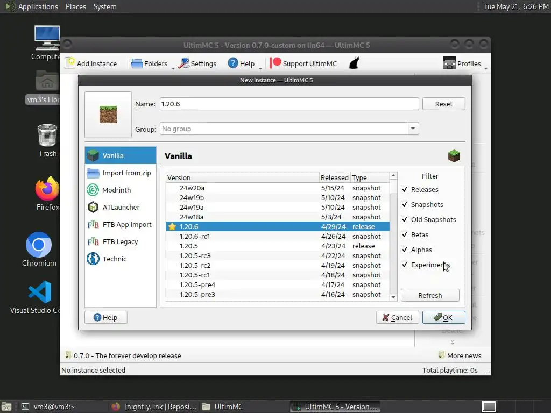The height and width of the screenshot is (413, 551).
Task: Select the Modrinth page
Action: (x=121, y=190)
